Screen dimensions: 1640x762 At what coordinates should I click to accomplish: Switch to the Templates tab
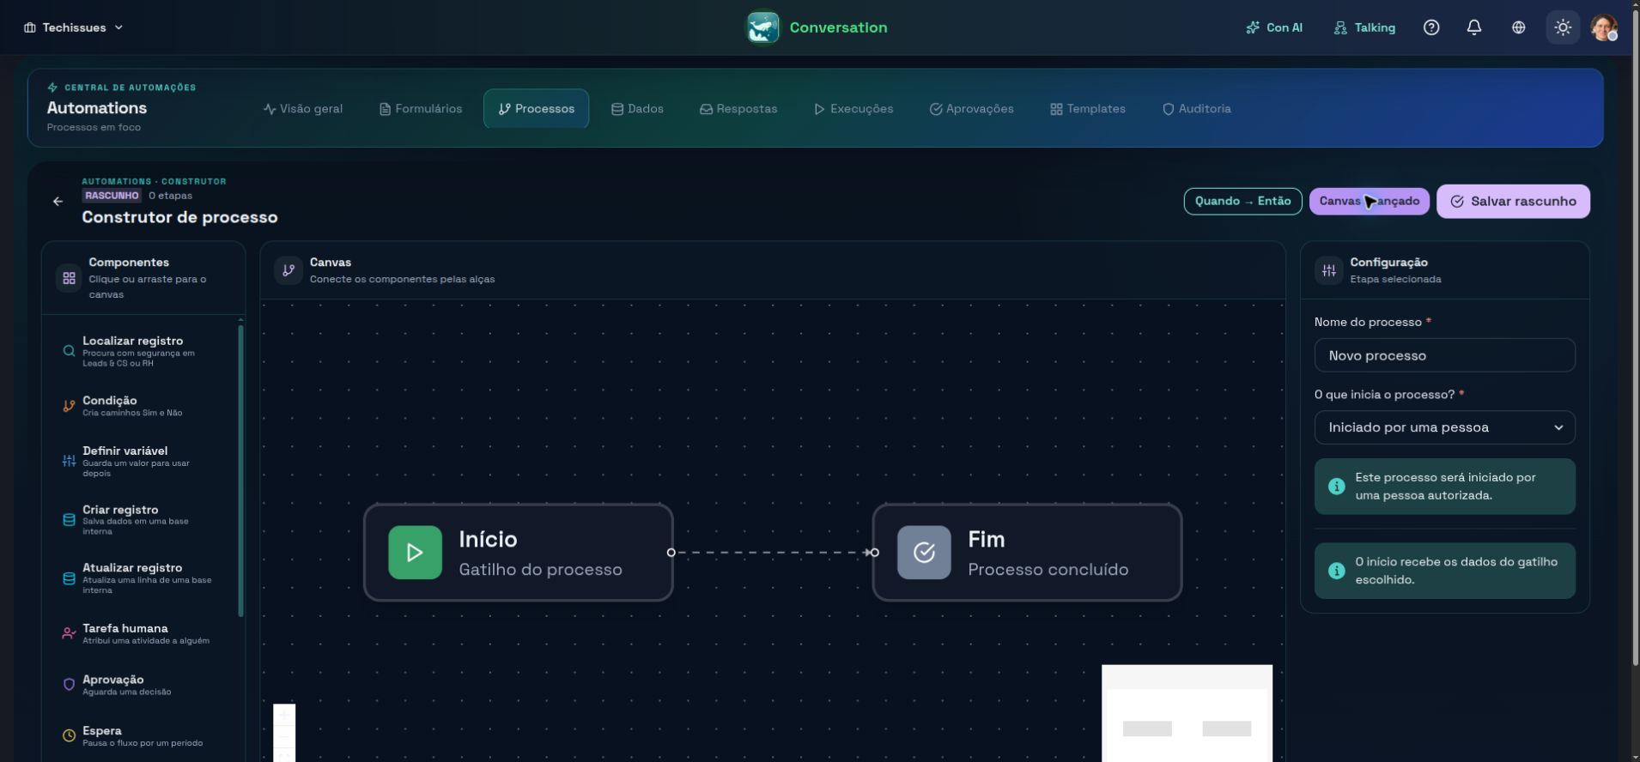pos(1088,109)
